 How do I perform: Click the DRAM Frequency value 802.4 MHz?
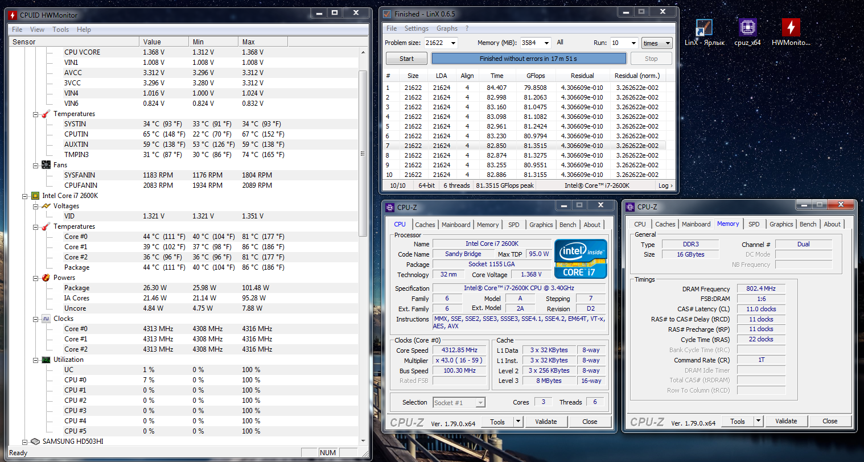point(761,289)
